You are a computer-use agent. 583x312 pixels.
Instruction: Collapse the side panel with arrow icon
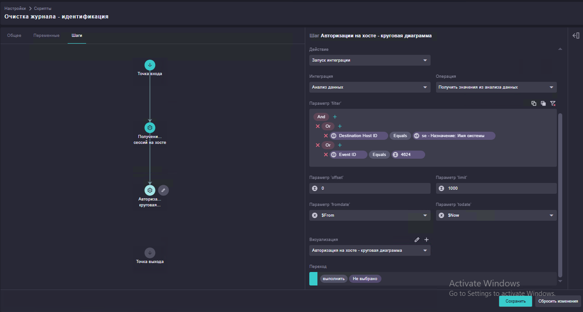576,36
